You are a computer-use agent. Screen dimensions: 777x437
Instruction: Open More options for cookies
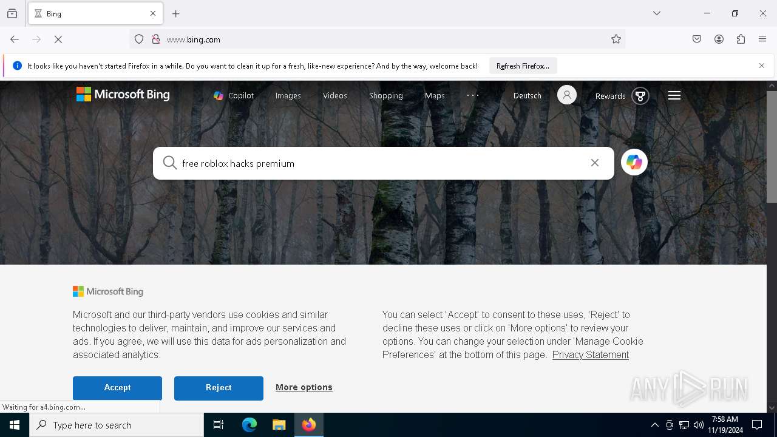click(304, 387)
